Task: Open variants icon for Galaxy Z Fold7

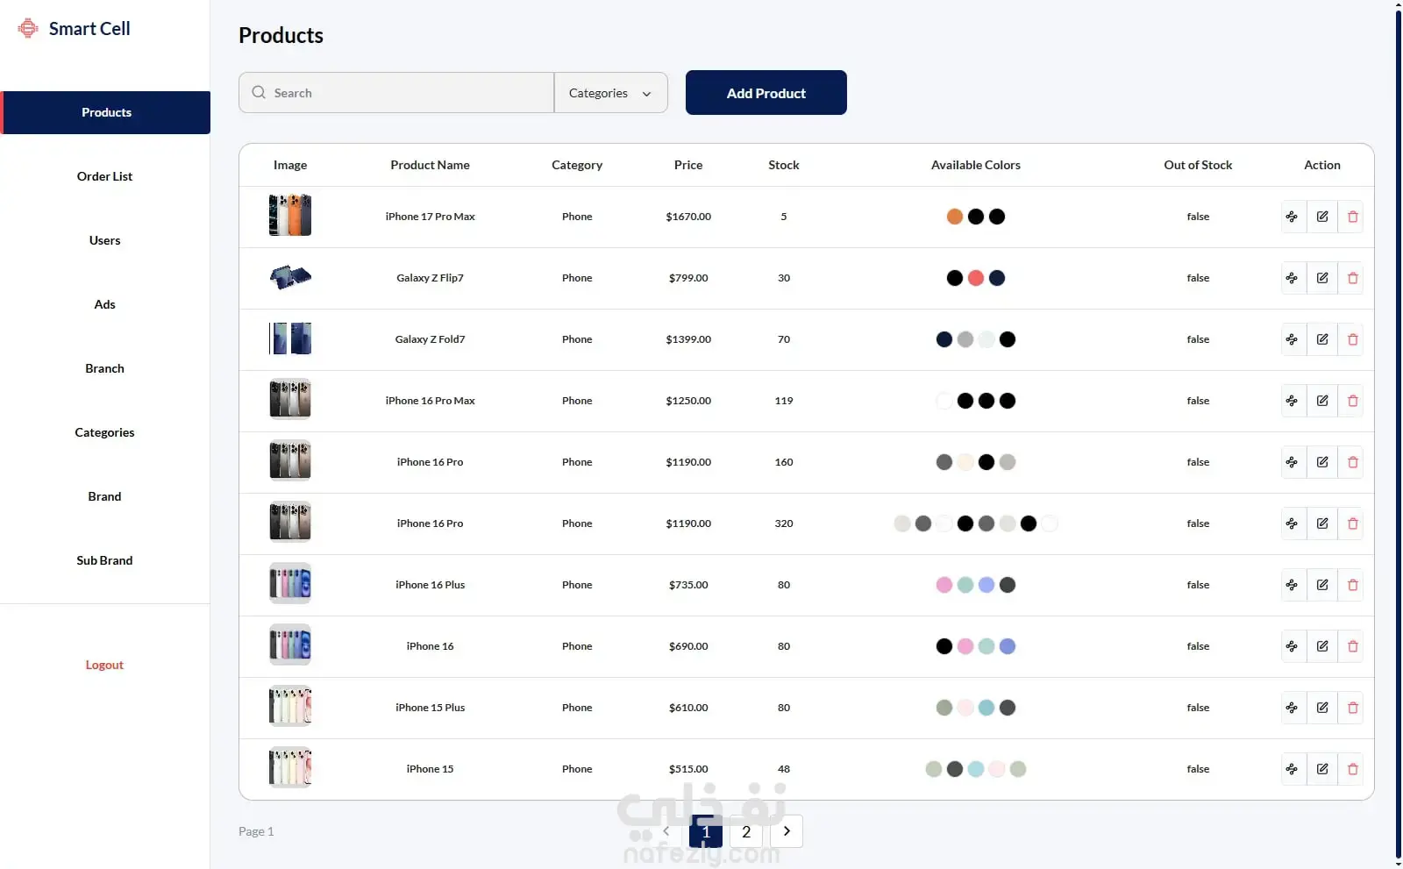Action: (x=1293, y=339)
